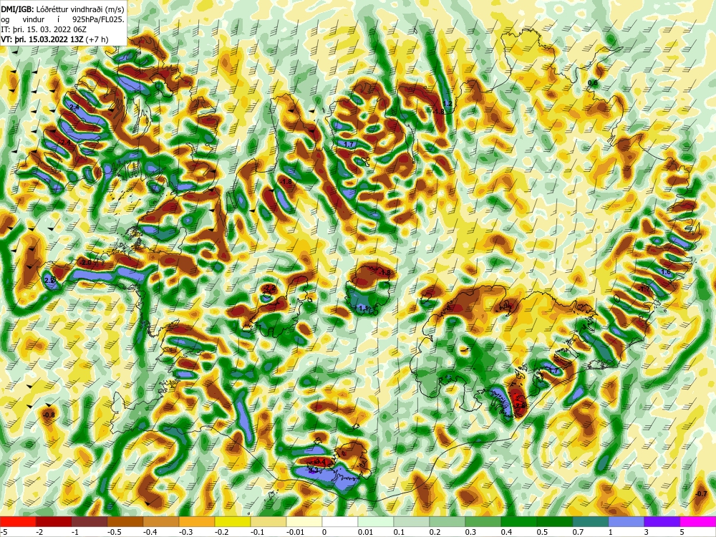Select the white legend swatch at 0
716x537 pixels.
pyautogui.click(x=340, y=521)
